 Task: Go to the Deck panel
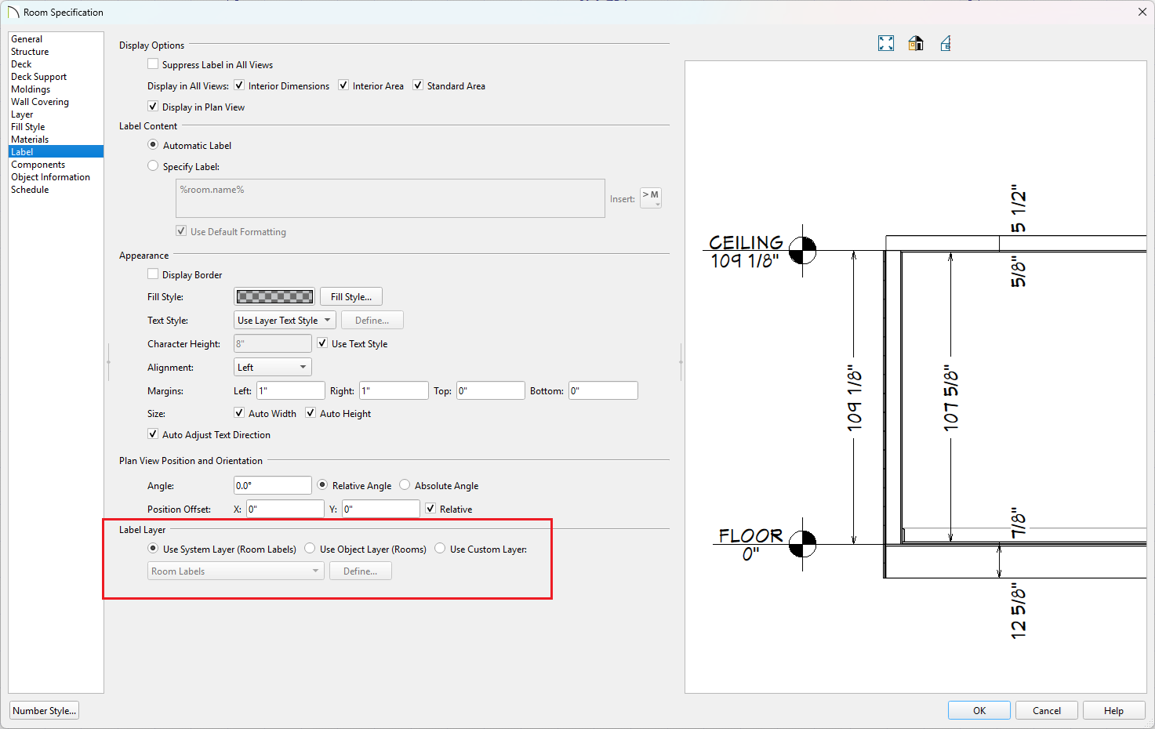(21, 64)
